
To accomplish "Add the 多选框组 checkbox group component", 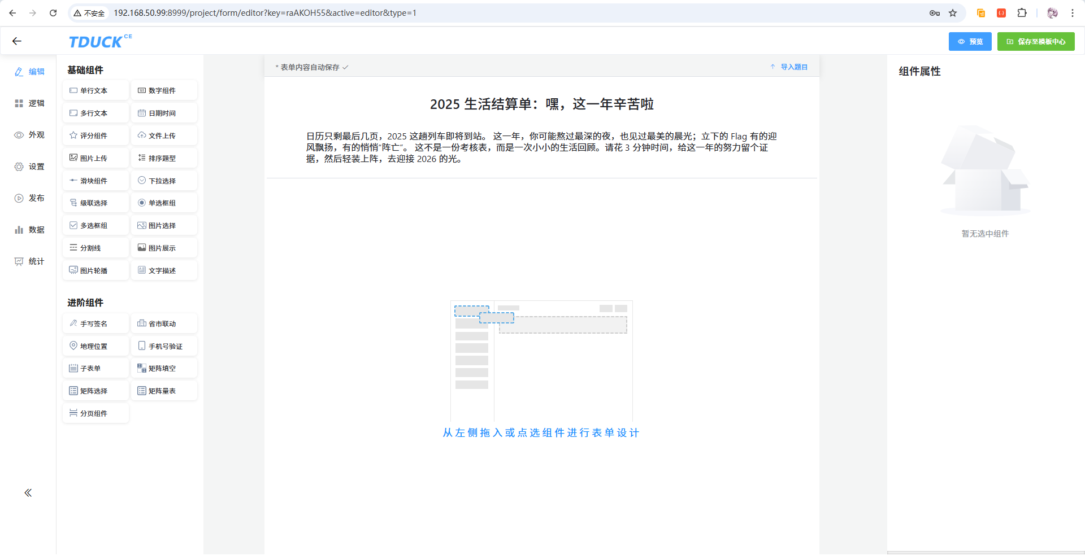I will click(x=95, y=225).
